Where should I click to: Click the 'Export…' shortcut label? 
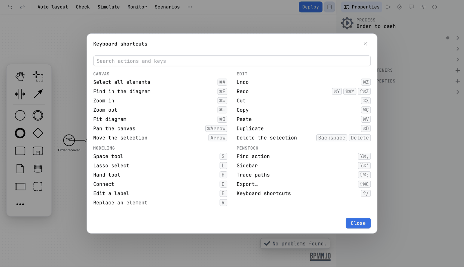tap(247, 184)
